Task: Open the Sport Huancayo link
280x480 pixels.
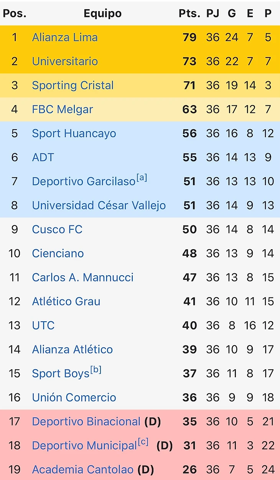Action: (x=74, y=133)
